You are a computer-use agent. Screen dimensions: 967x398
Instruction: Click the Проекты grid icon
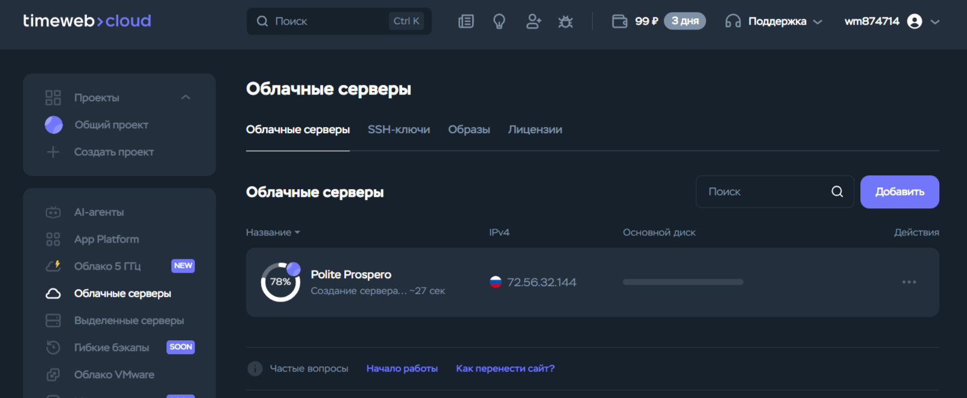pyautogui.click(x=53, y=98)
